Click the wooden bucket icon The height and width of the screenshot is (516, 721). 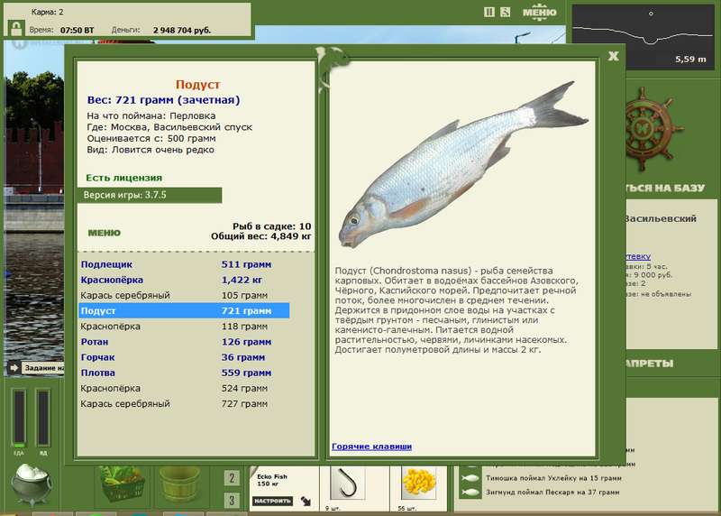coord(179,484)
